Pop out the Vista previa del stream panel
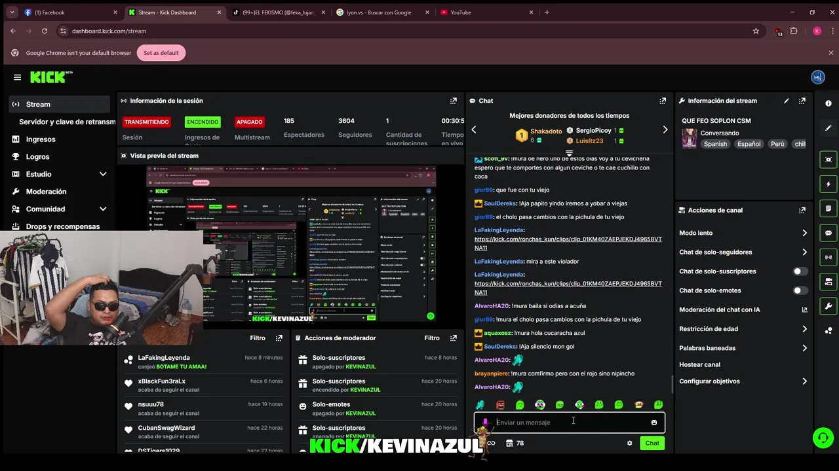Image resolution: width=839 pixels, height=471 pixels. (x=453, y=156)
